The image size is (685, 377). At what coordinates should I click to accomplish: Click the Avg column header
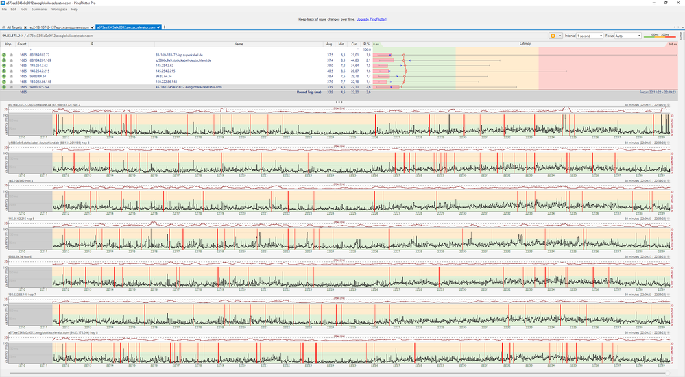329,44
